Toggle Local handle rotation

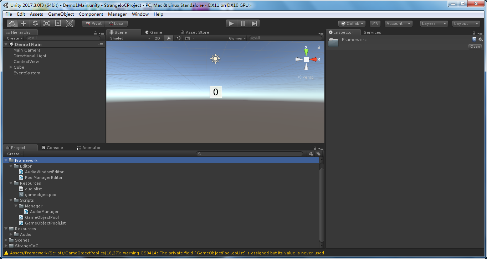[117, 23]
